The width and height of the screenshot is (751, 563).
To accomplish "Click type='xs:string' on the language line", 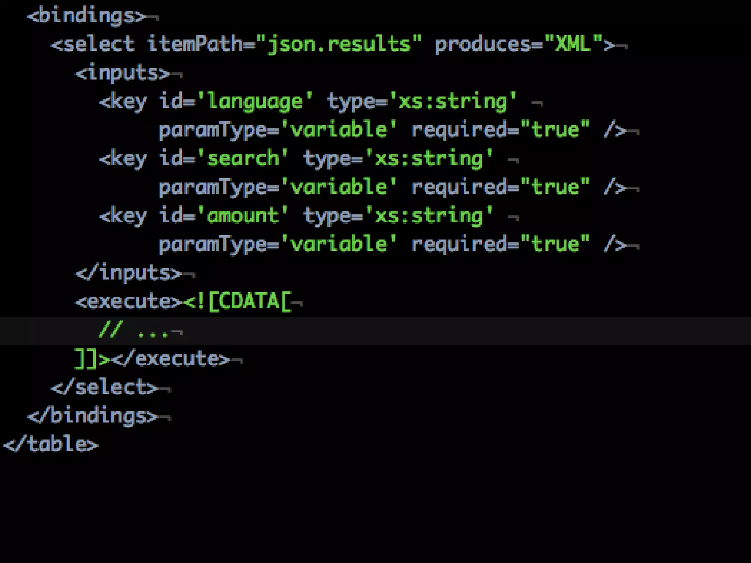I will (422, 102).
